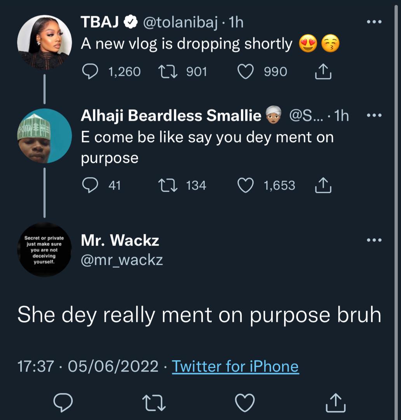Open more options on TBAJ's tweet

point(375,23)
